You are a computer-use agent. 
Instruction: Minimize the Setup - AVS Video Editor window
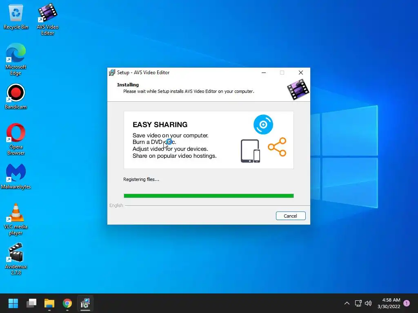click(x=264, y=73)
